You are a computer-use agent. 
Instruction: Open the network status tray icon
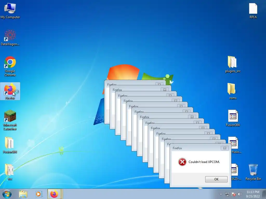pyautogui.click(x=227, y=194)
